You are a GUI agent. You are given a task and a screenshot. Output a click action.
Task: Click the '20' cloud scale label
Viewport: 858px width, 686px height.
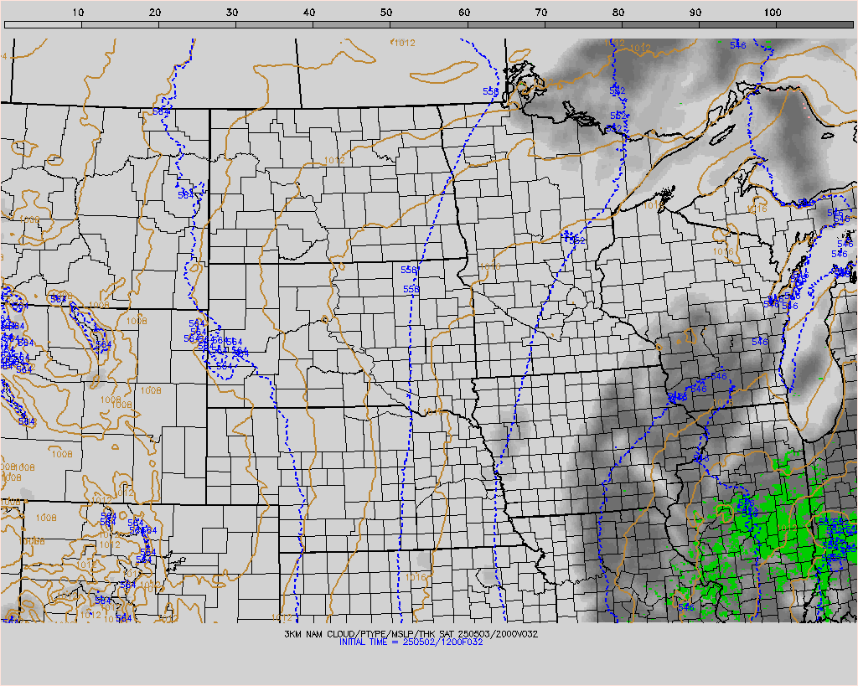click(155, 13)
